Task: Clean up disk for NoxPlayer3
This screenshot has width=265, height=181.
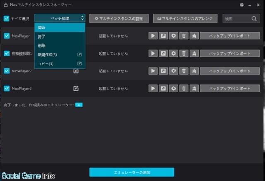Action: [194, 88]
